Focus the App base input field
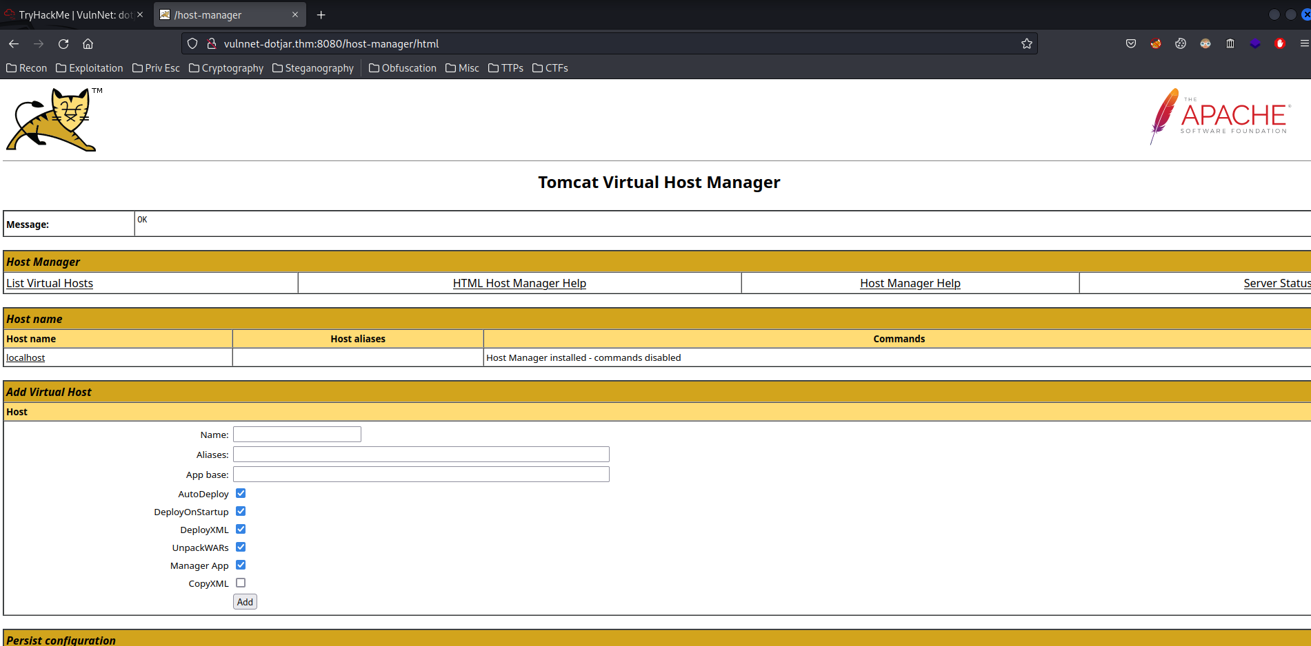The image size is (1311, 646). tap(421, 474)
